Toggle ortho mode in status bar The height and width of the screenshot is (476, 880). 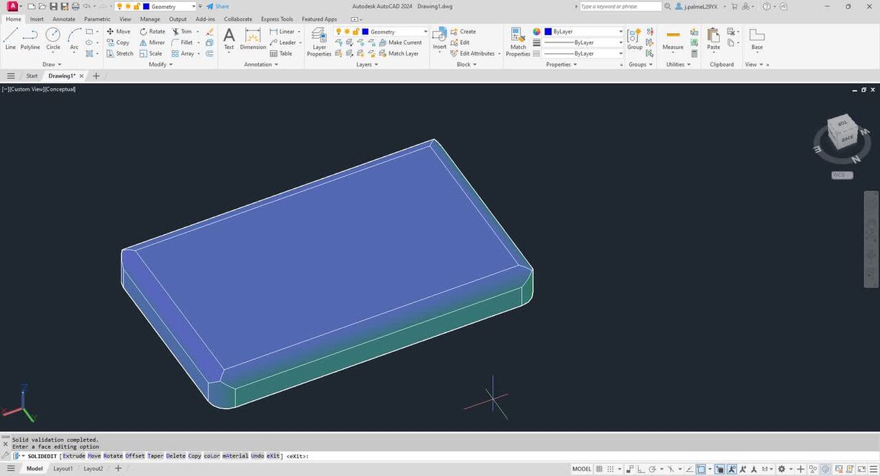pos(642,469)
